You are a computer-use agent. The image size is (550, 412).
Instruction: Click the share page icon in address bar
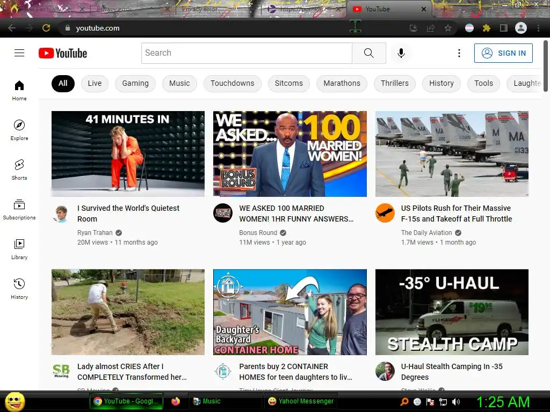(431, 28)
